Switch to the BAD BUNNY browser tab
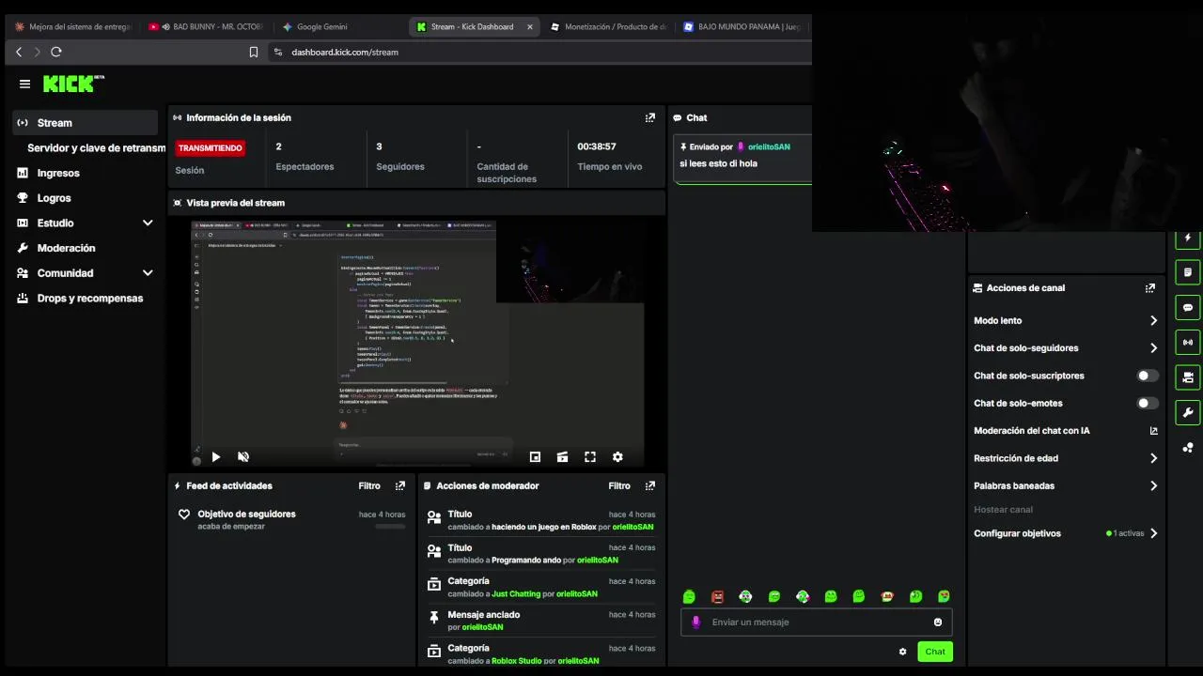 point(207,26)
